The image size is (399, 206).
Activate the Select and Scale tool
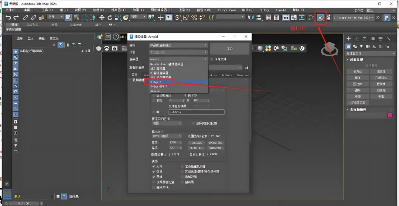[x=118, y=18]
